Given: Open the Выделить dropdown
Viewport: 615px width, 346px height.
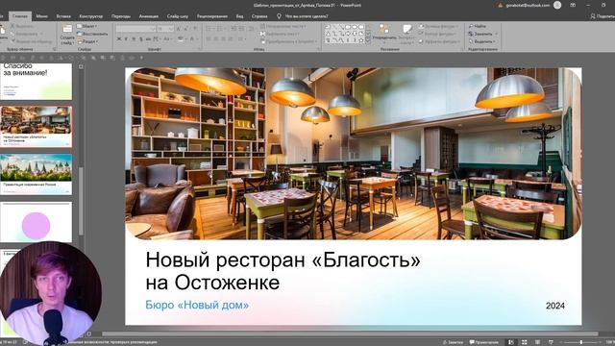Looking at the screenshot, I should point(482,41).
